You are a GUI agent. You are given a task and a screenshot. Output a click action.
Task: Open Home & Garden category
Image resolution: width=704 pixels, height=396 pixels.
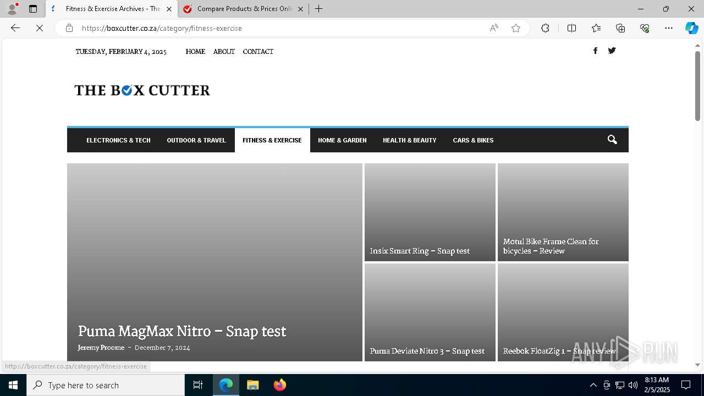pos(342,140)
